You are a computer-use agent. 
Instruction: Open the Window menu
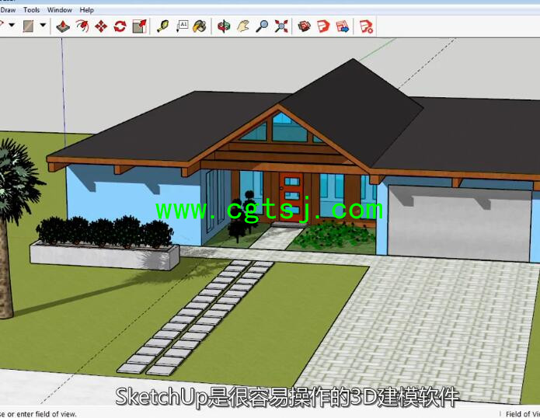click(60, 10)
